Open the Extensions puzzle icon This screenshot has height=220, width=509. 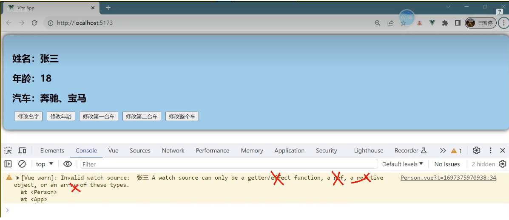pos(445,23)
